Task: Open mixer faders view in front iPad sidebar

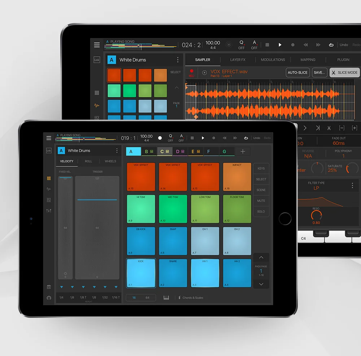Action: pyautogui.click(x=49, y=210)
